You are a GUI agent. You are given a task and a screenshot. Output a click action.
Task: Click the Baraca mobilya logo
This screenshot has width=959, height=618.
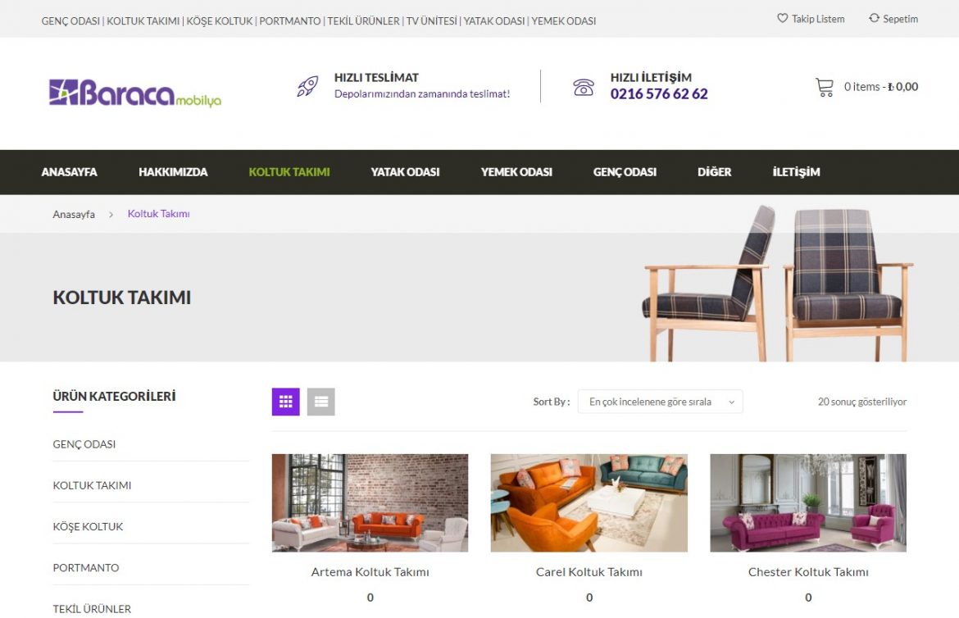pyautogui.click(x=135, y=93)
